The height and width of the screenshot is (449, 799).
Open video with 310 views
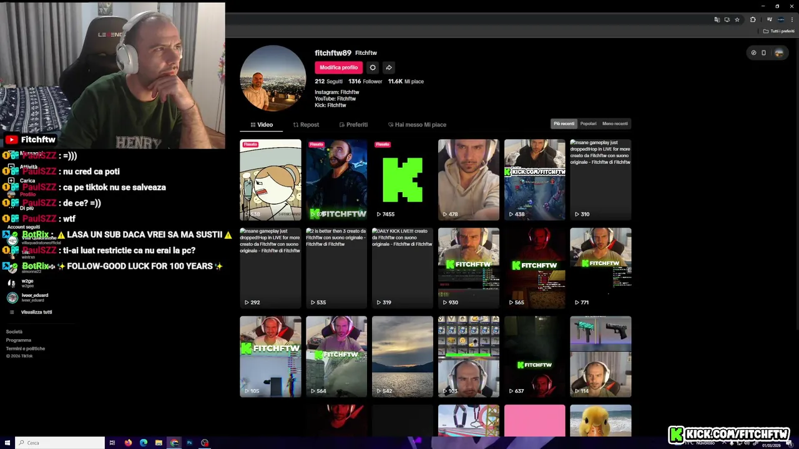point(600,180)
